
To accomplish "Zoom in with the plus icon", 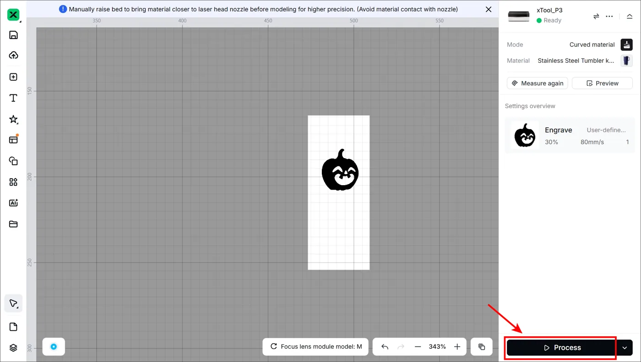I will pos(457,347).
